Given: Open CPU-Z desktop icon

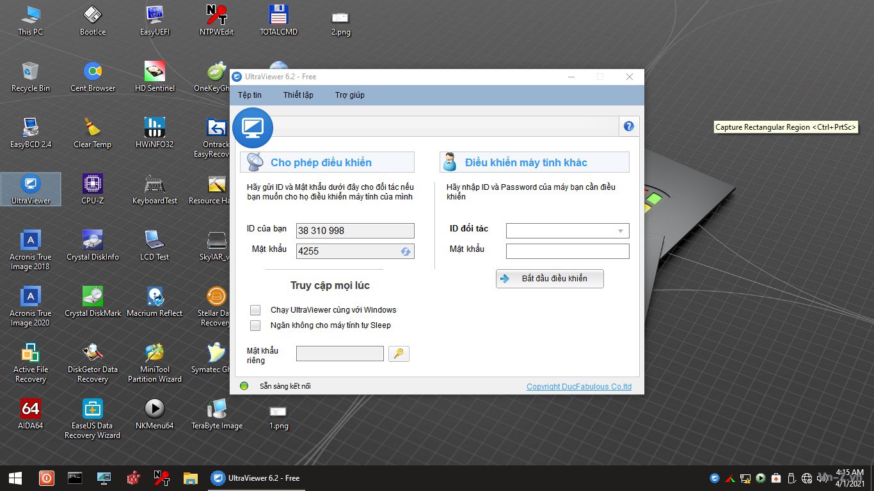Looking at the screenshot, I should click(x=93, y=189).
